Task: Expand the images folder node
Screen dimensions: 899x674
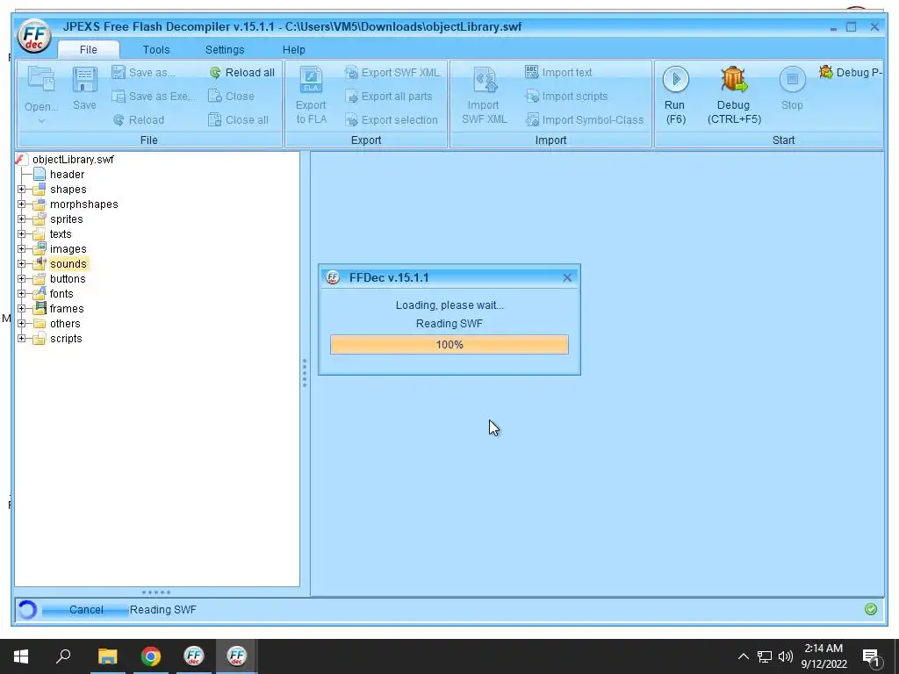Action: pos(21,248)
